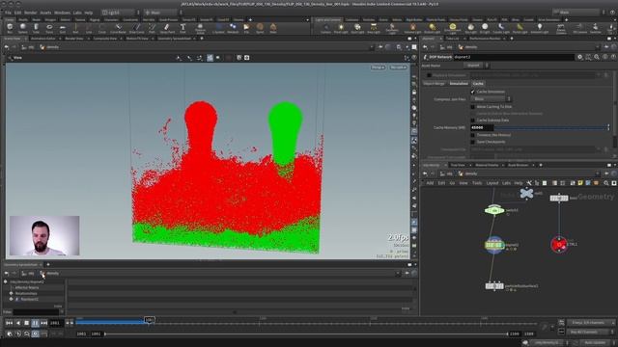Screen dimensions: 618x347
Task: Click the timeline current frame marker
Action: (150, 320)
